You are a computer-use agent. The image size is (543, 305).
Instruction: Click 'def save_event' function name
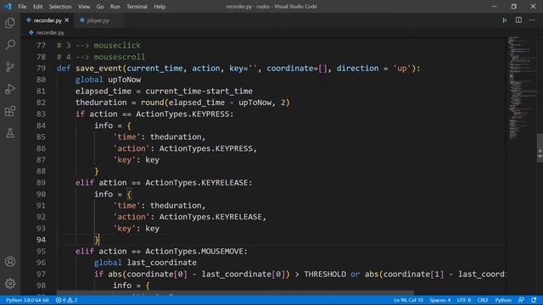coord(98,68)
